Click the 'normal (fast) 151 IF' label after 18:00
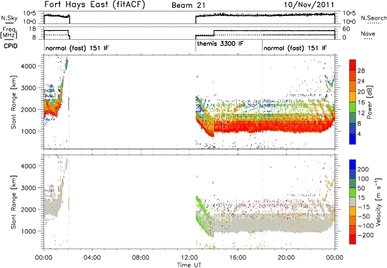This screenshot has height=268, width=387. (295, 48)
